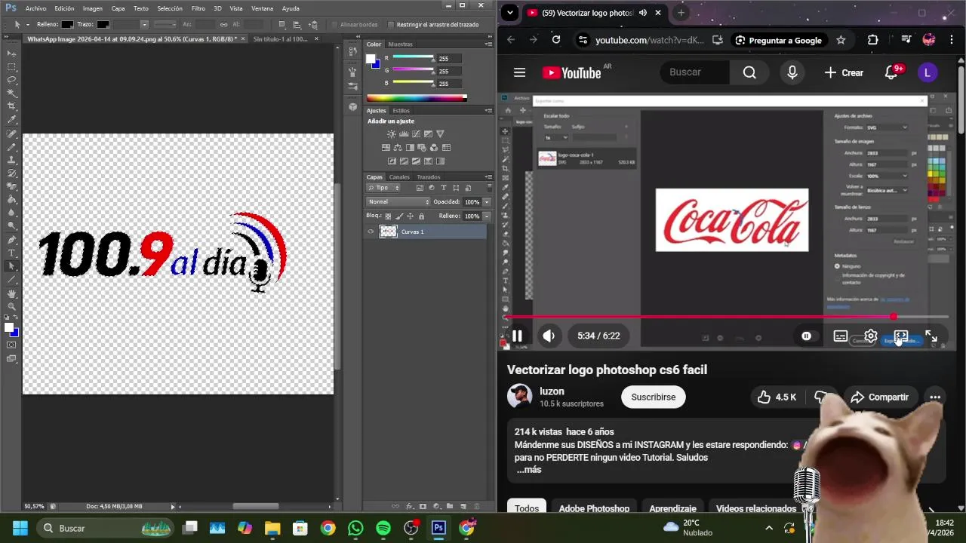The width and height of the screenshot is (966, 543).
Task: Click the YouTube Buscar search field
Action: 694,72
